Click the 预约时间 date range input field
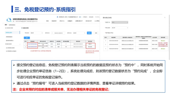The width and height of the screenshot is (175, 100). (58, 33)
